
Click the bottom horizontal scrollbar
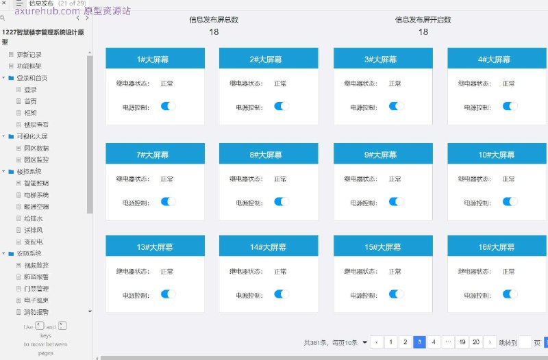point(324,358)
